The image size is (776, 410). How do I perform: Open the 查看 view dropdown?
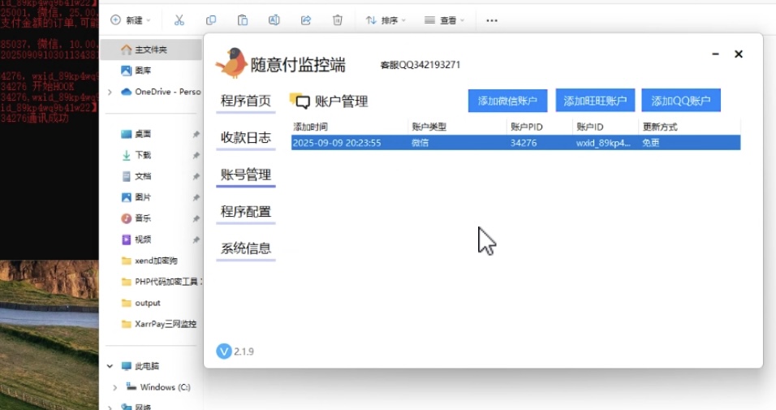pos(445,20)
